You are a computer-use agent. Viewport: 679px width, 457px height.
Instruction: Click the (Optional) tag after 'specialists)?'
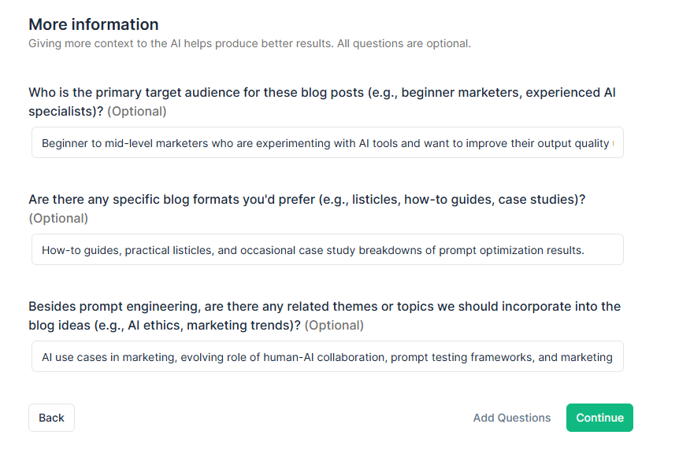[137, 112]
